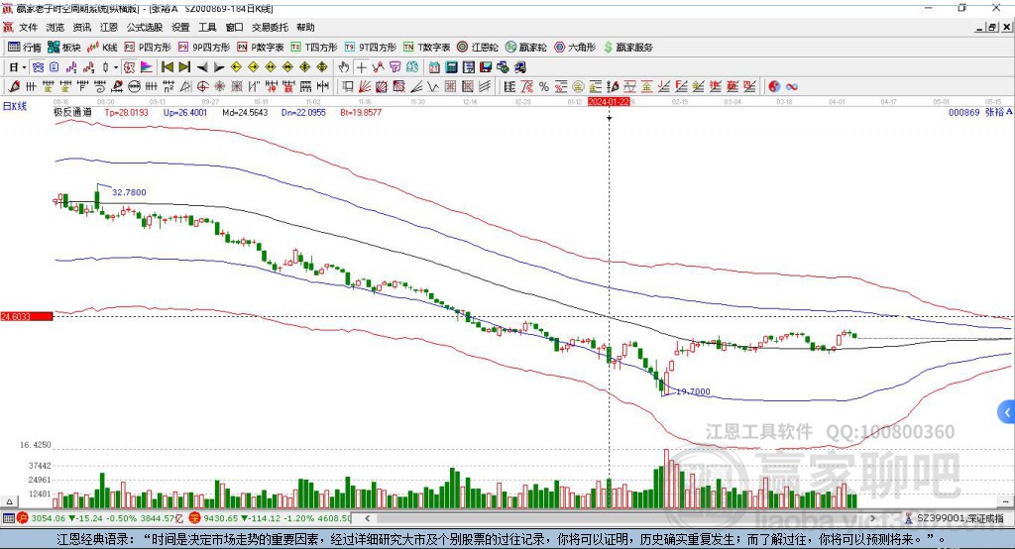Restore the inner document window

(x=993, y=27)
